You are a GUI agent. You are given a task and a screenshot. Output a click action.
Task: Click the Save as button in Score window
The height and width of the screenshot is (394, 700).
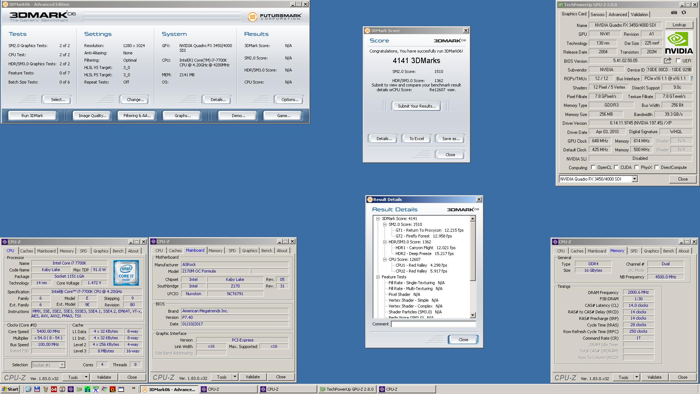click(x=450, y=139)
